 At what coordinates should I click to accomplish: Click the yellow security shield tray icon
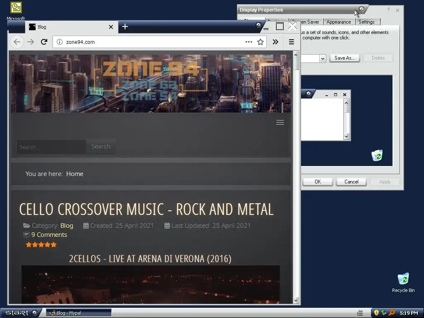coord(376,313)
